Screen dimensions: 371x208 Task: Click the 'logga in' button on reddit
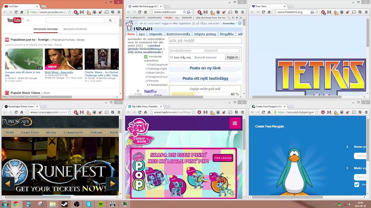pos(232,57)
